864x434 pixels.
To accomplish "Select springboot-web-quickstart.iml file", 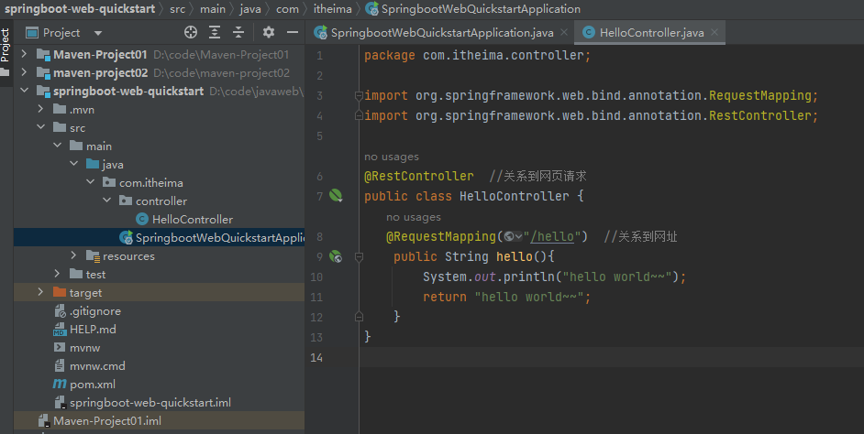I will click(x=150, y=403).
